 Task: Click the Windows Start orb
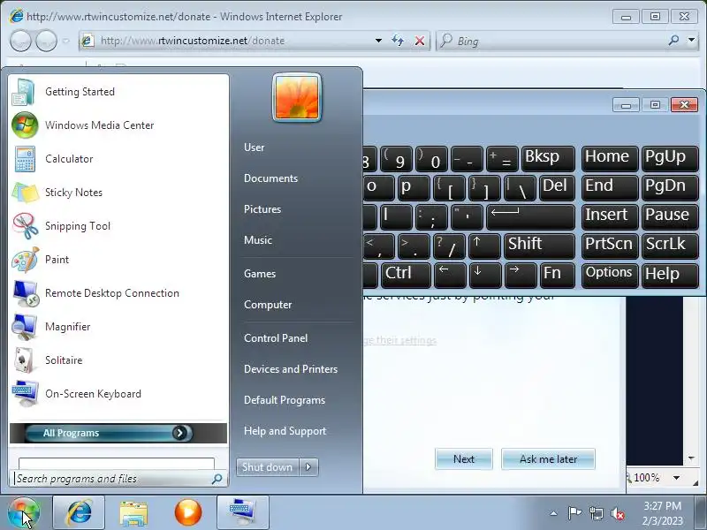pos(24,513)
